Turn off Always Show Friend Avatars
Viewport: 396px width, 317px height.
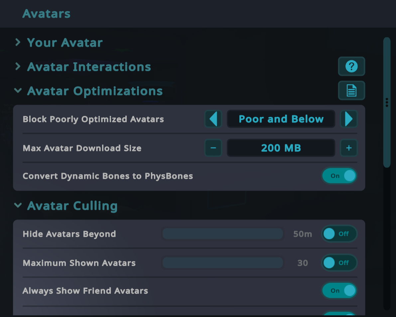339,290
